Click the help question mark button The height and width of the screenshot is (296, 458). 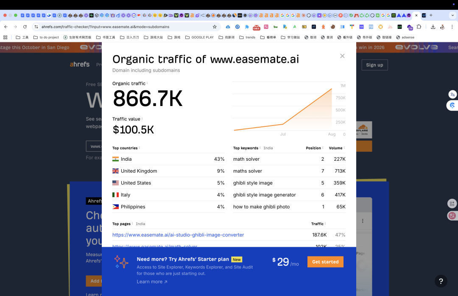[x=441, y=281]
